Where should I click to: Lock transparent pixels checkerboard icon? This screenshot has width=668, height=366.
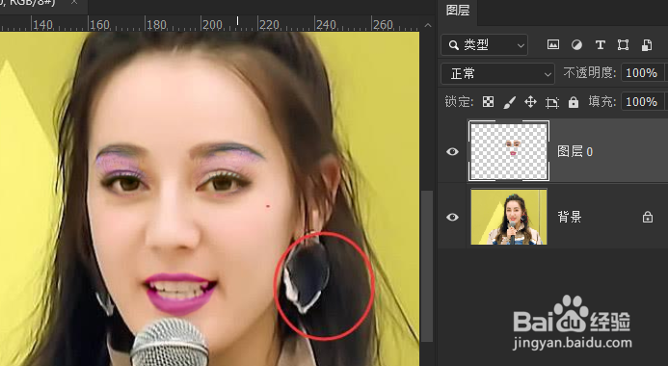[488, 102]
